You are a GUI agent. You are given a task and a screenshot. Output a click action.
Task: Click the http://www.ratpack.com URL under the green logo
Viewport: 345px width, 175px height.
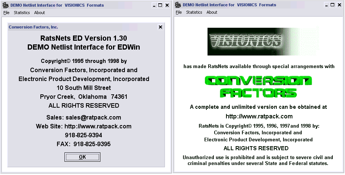(x=259, y=116)
